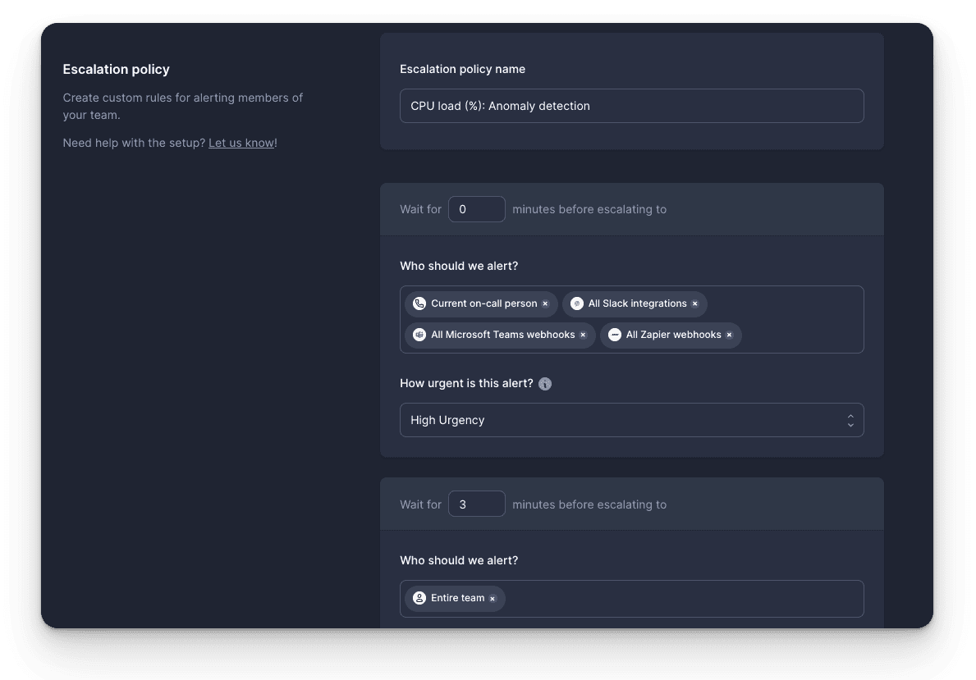Remove All Microsoft Teams webhooks chip

click(x=583, y=335)
